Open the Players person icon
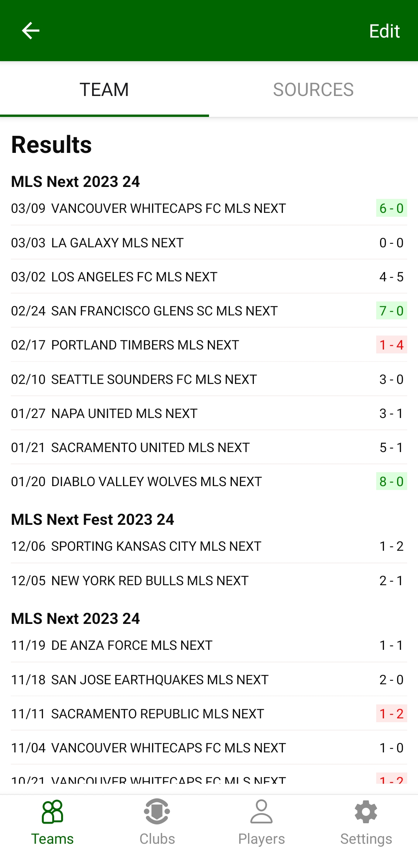This screenshot has width=418, height=848. pos(261,812)
